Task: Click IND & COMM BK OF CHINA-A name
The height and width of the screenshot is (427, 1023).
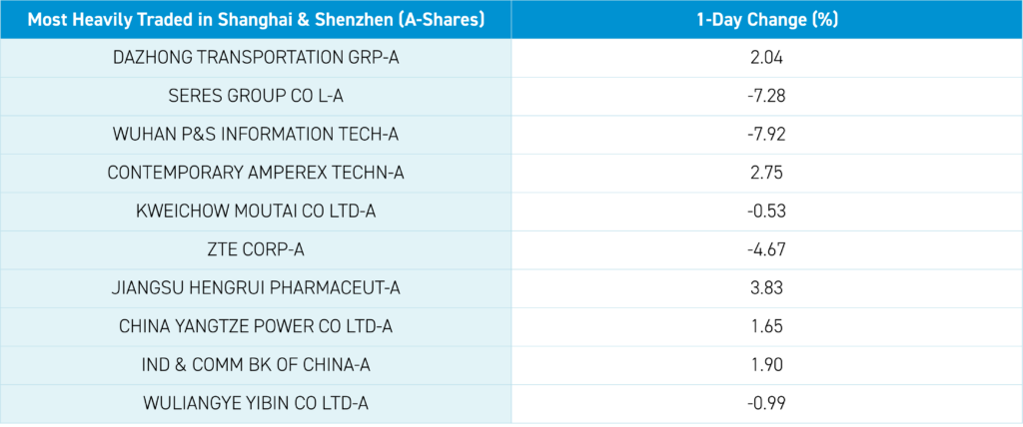Action: pyautogui.click(x=256, y=365)
